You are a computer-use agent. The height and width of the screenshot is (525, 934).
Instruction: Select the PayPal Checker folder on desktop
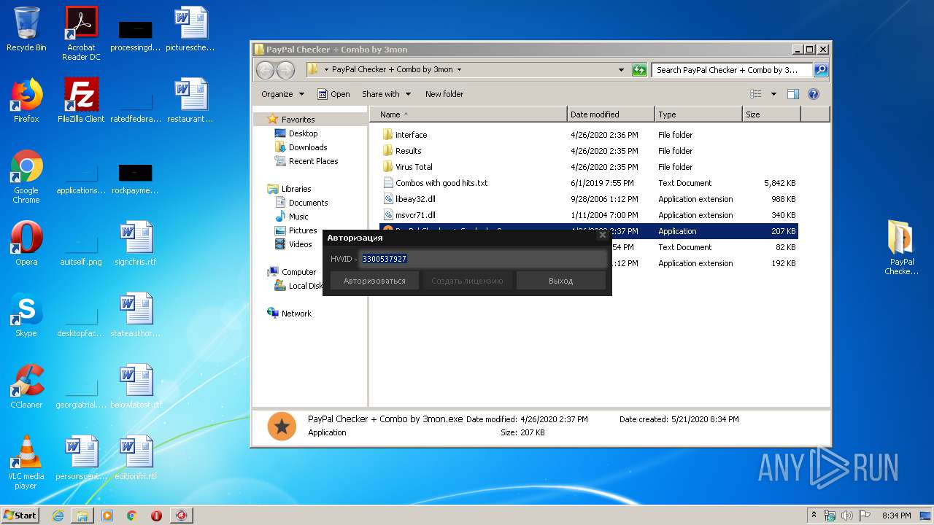[x=902, y=248]
